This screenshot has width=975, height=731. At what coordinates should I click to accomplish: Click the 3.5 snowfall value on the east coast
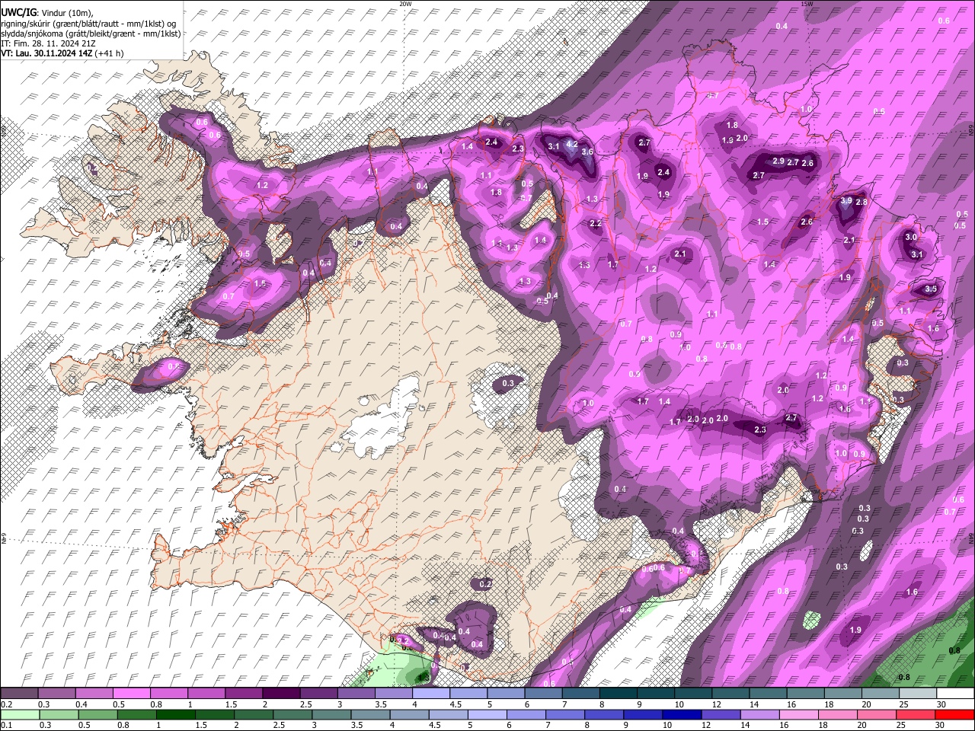pos(930,289)
